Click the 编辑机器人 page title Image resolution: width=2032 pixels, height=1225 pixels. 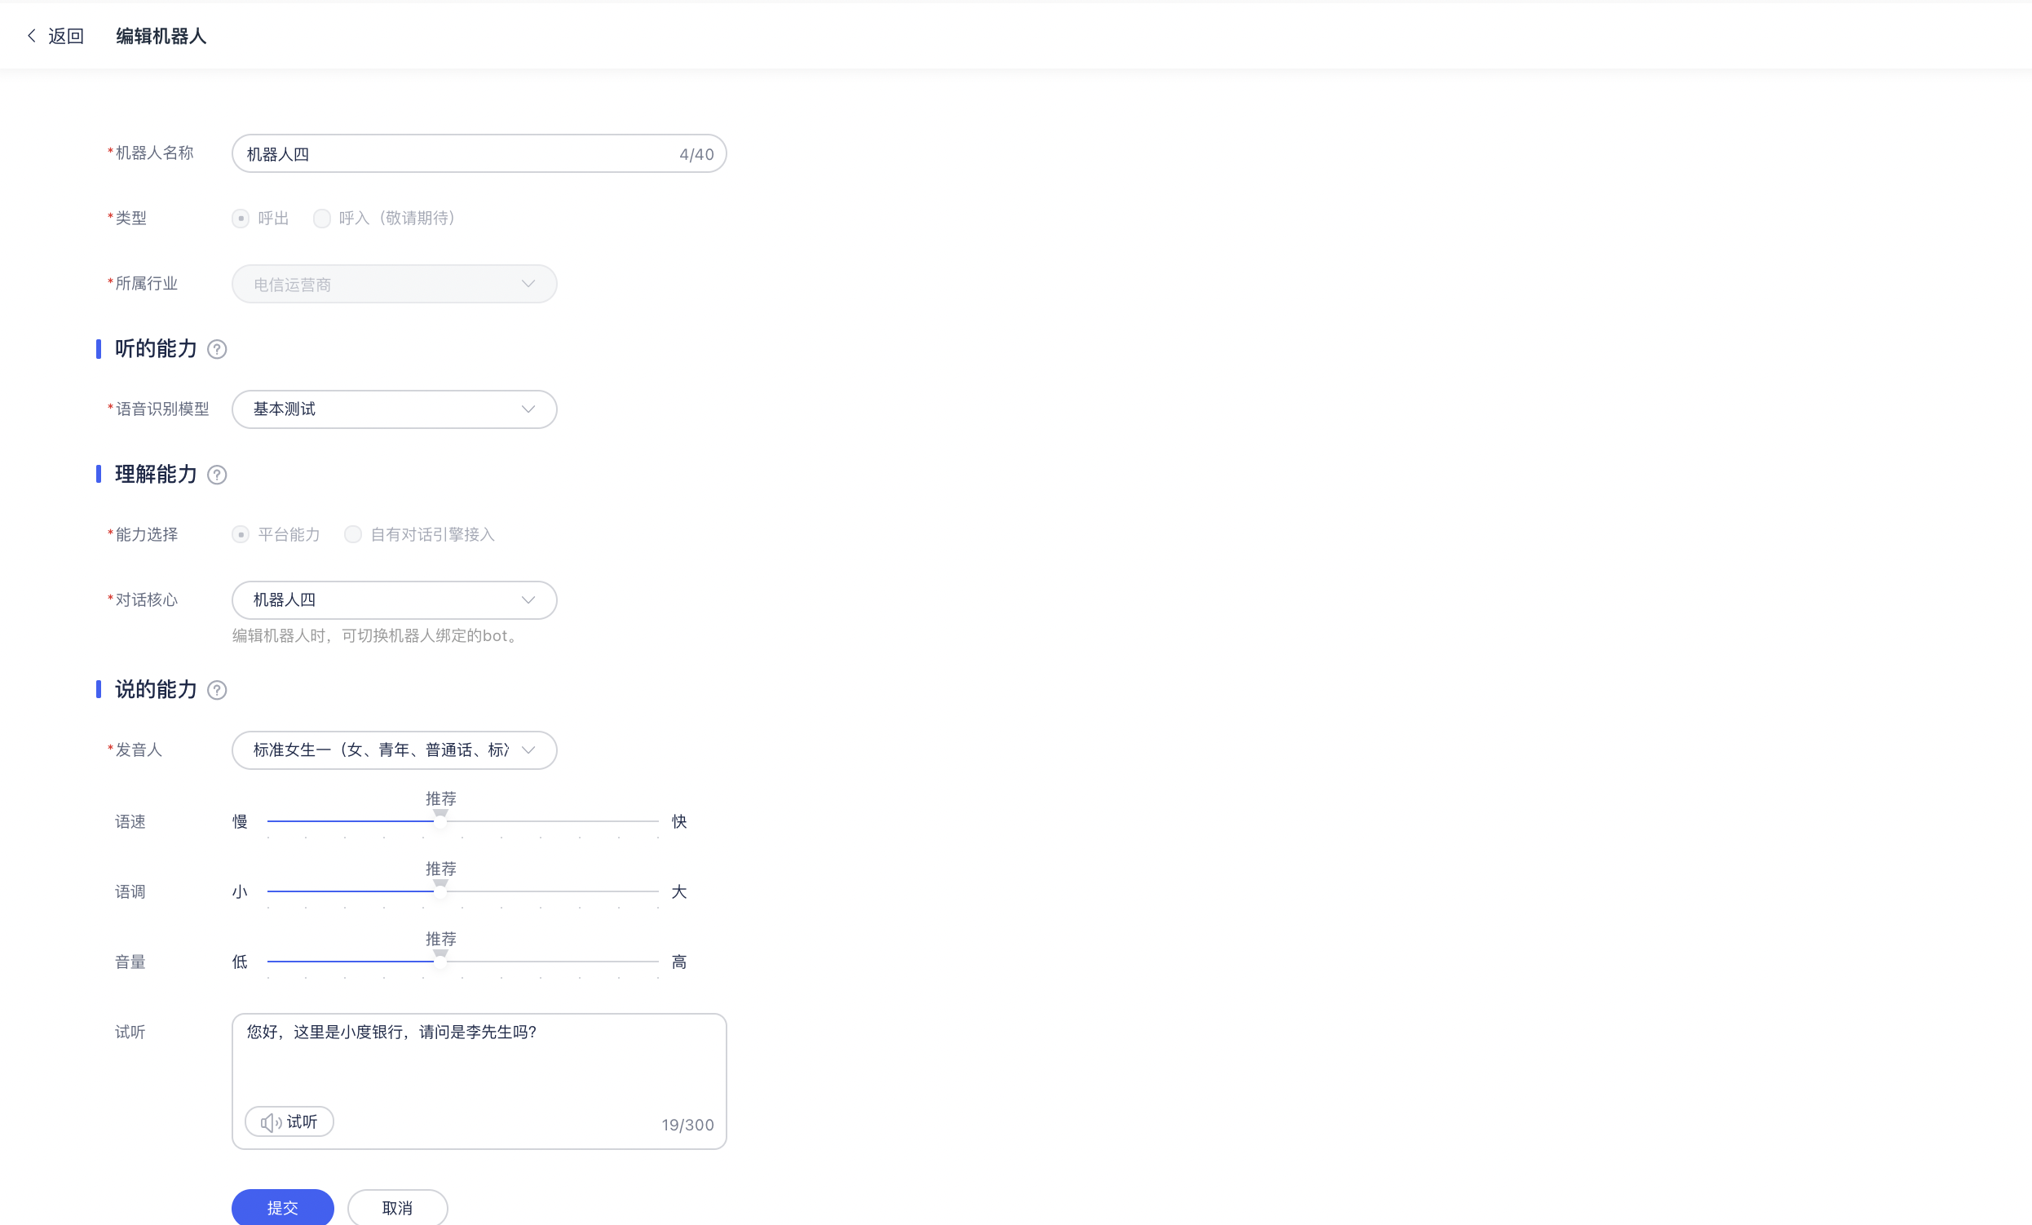[x=161, y=35]
